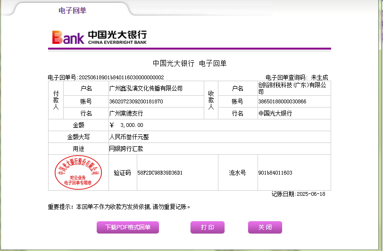This screenshot has height=251, width=383.
Task: Select payee name 创裕财税科技(广东)有限公司
Action: 292,88
